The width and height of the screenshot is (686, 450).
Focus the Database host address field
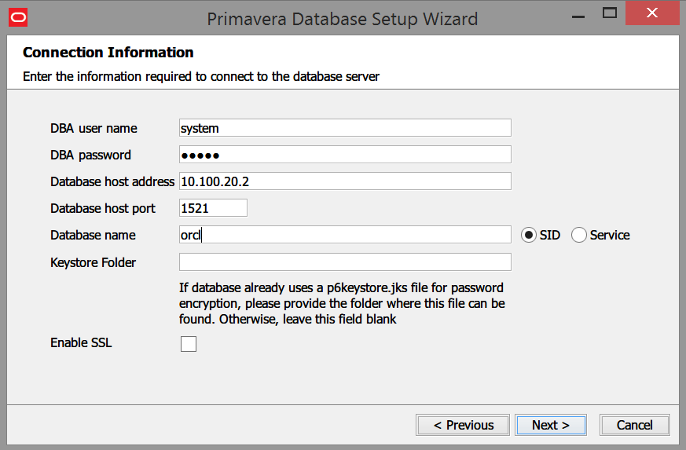345,181
